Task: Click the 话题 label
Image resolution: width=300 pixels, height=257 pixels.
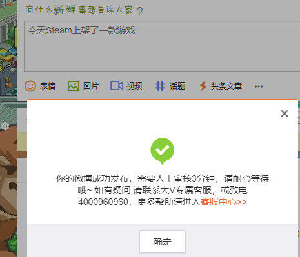Action: 177,86
